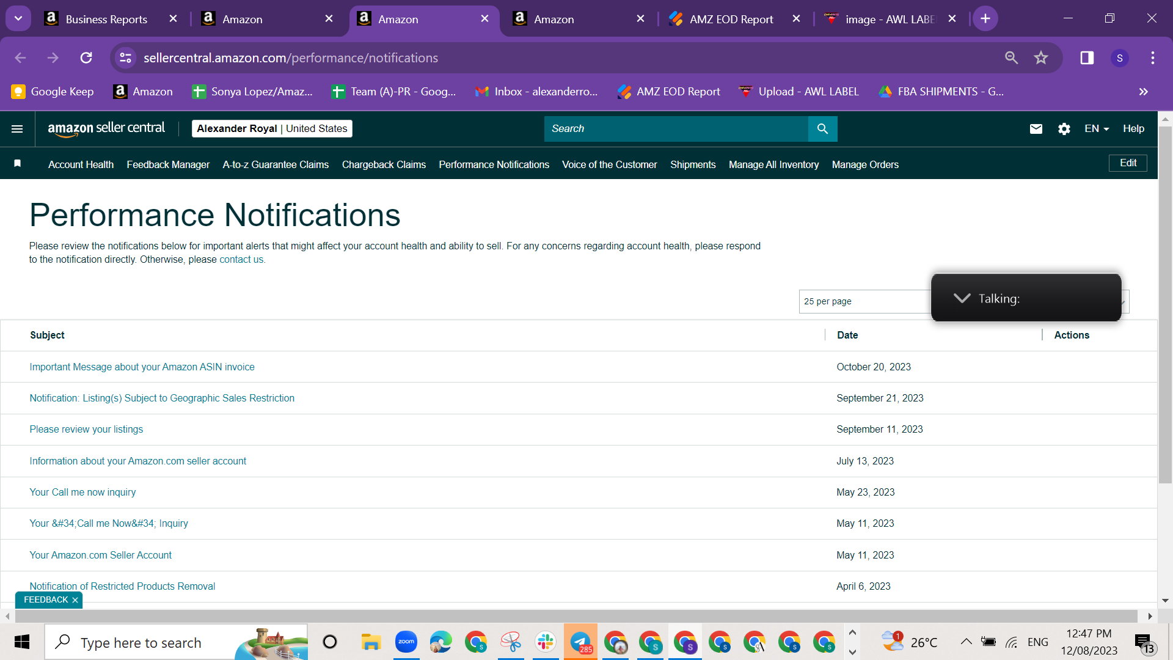The height and width of the screenshot is (660, 1173).
Task: Switch to the image - AWL LABEL tab
Action: 890,19
